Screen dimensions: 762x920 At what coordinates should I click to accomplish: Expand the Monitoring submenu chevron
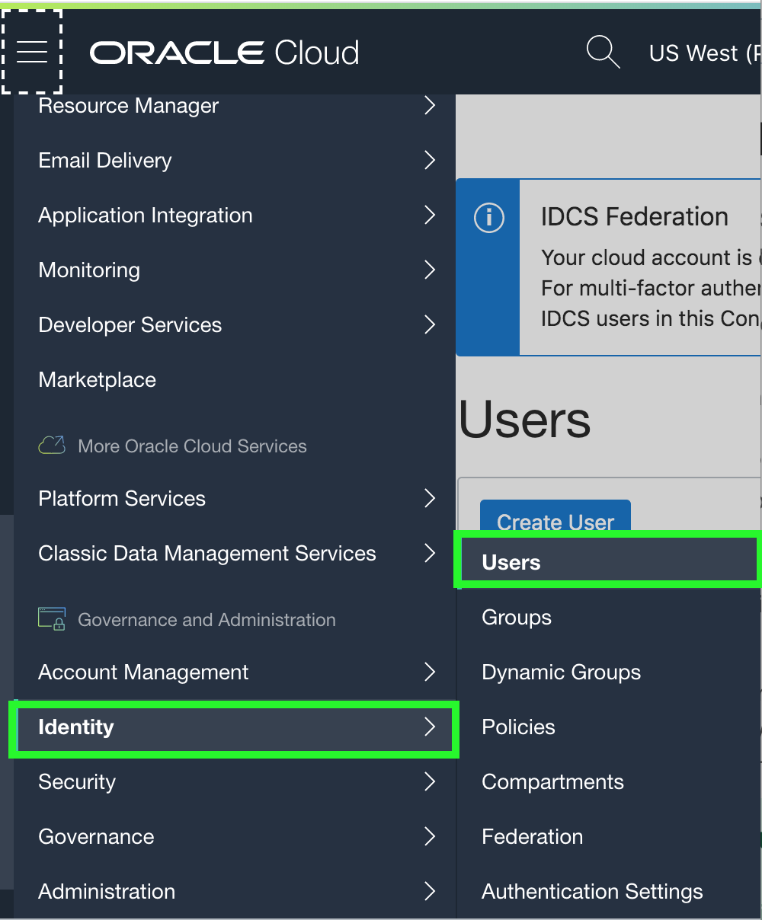[x=430, y=270]
